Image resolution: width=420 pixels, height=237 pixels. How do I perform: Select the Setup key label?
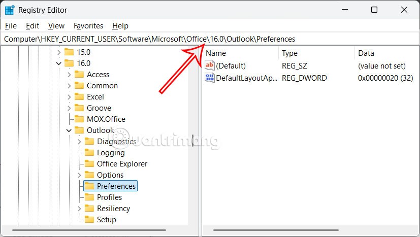coord(106,220)
